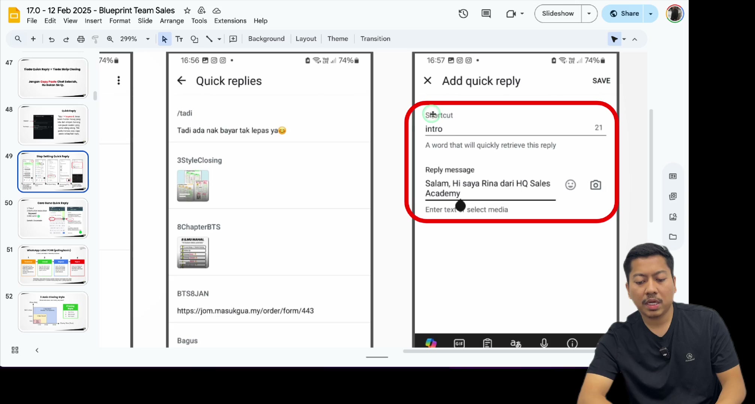Viewport: 755px width, 404px height.
Task: Open the zoom tool magnifier
Action: [x=110, y=39]
